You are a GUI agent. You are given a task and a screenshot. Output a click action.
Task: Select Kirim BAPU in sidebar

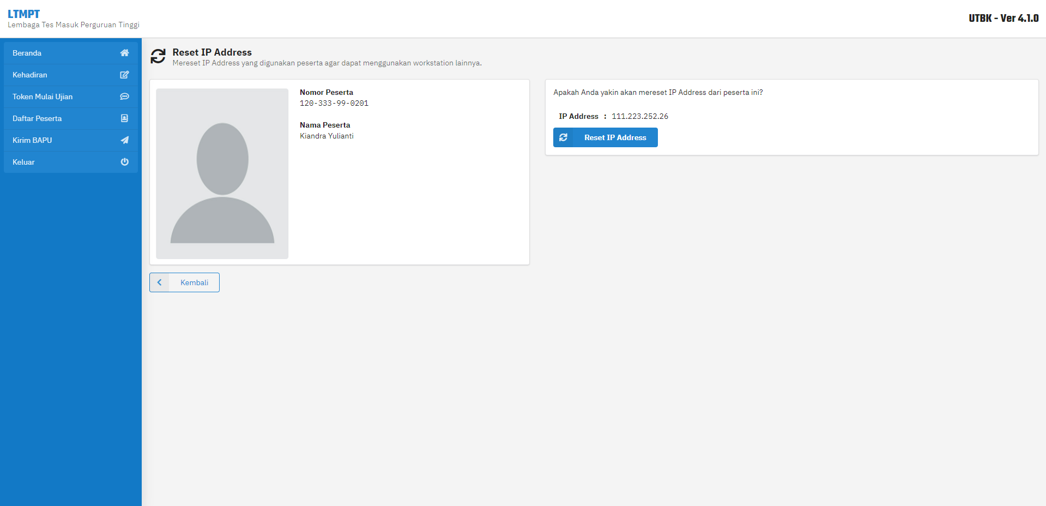pyautogui.click(x=71, y=140)
